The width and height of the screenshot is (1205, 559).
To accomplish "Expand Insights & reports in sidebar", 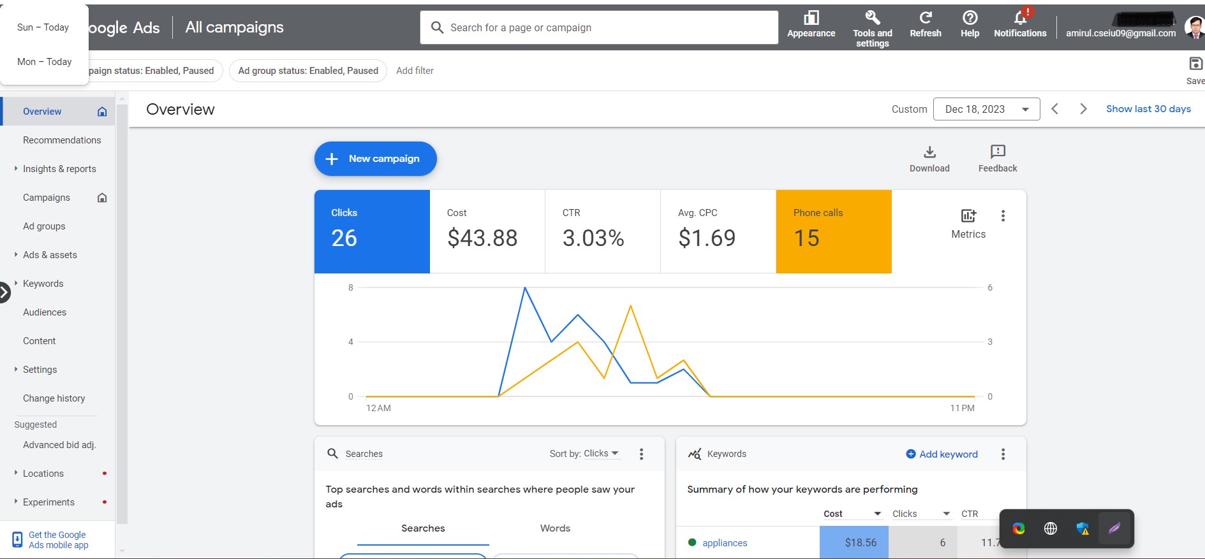I will 59,169.
